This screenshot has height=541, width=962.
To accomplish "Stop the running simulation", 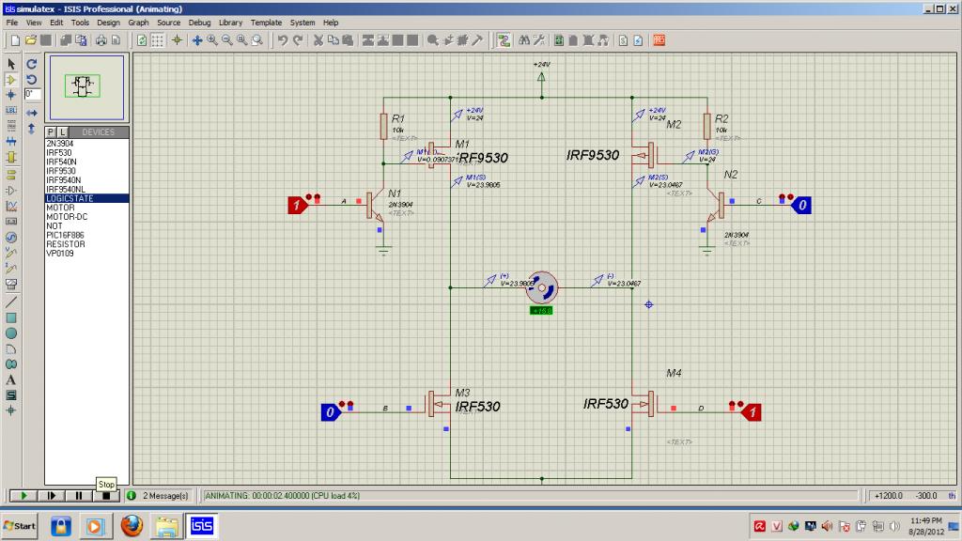I will coord(106,495).
